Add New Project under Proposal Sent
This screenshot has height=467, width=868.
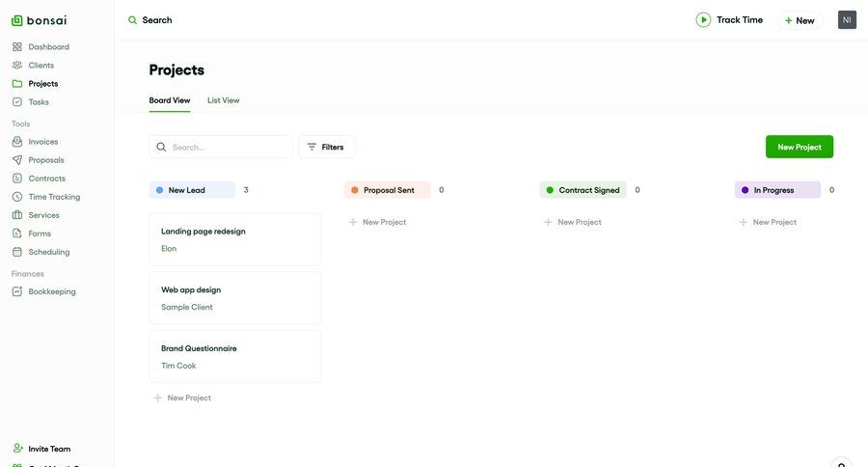(x=377, y=222)
